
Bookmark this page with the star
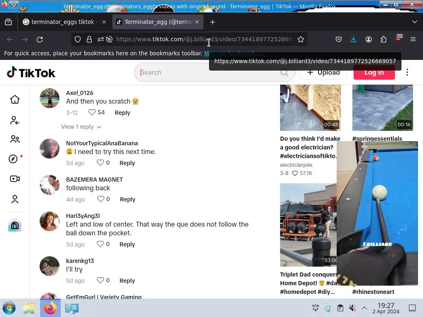301,39
